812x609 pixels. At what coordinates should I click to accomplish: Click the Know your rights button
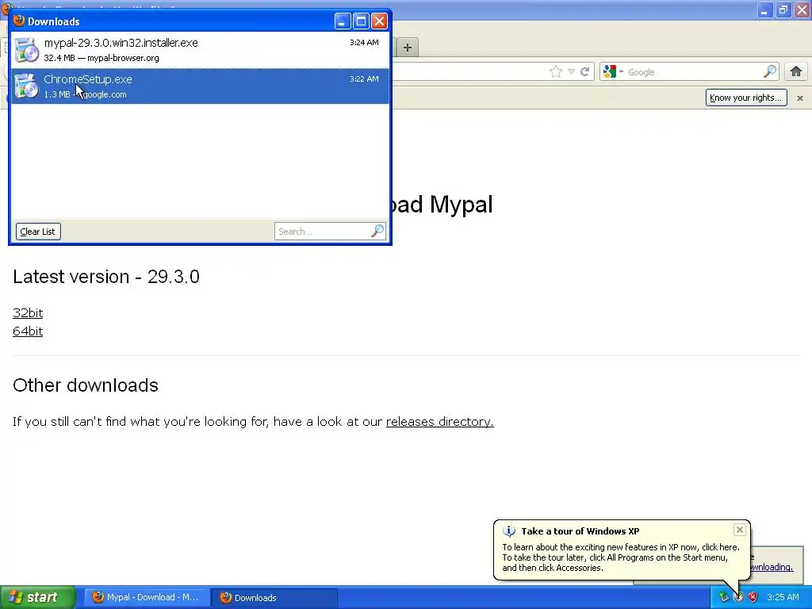point(745,98)
